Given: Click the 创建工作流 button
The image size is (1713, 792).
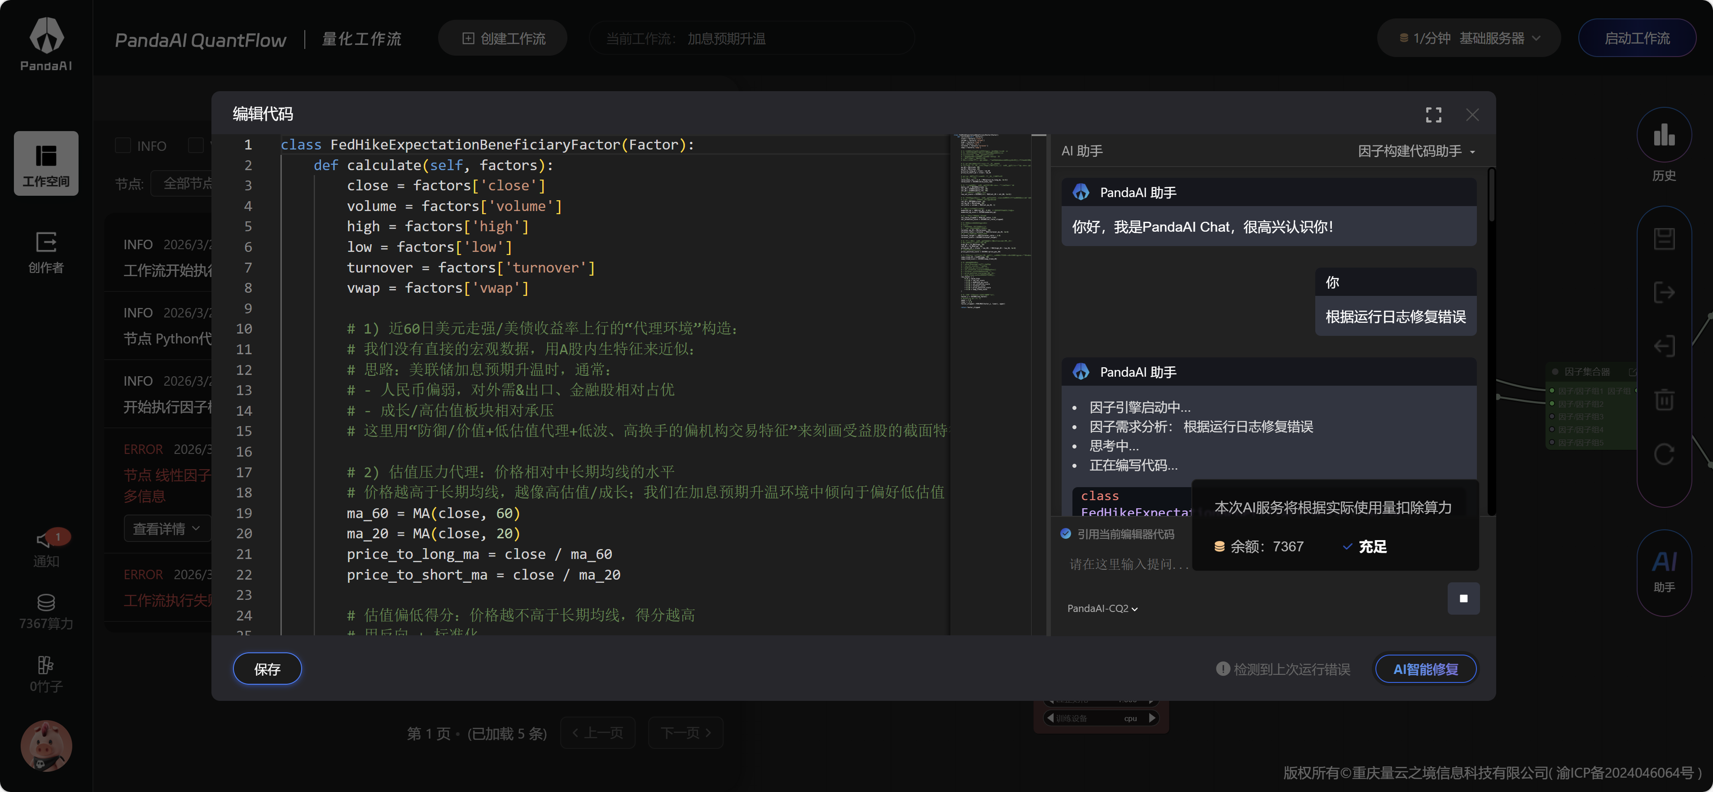Looking at the screenshot, I should (x=503, y=38).
